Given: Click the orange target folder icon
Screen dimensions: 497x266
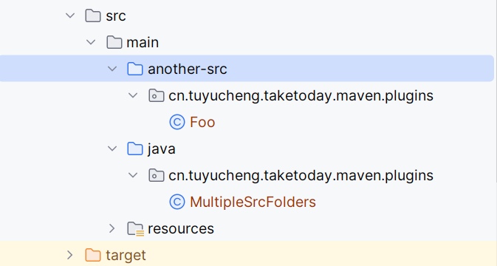Looking at the screenshot, I should (x=93, y=255).
